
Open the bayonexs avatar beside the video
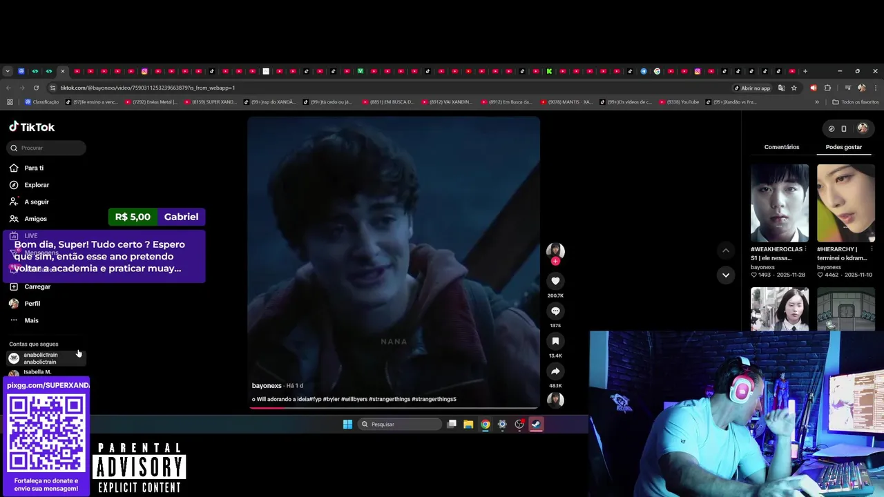(555, 251)
